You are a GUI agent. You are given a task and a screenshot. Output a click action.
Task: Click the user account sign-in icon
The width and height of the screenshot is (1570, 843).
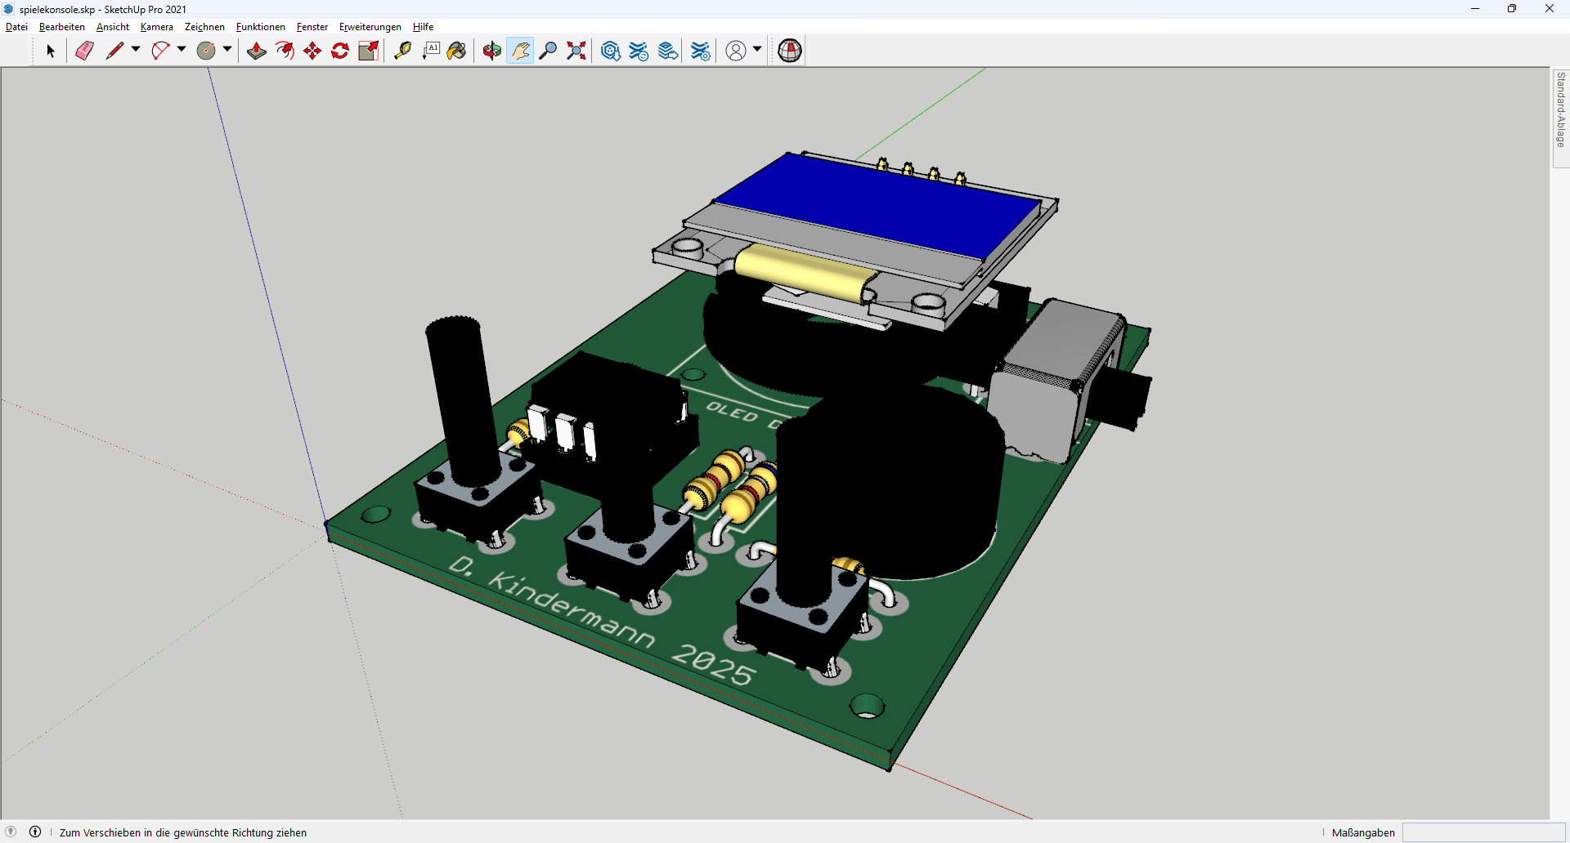coord(736,51)
